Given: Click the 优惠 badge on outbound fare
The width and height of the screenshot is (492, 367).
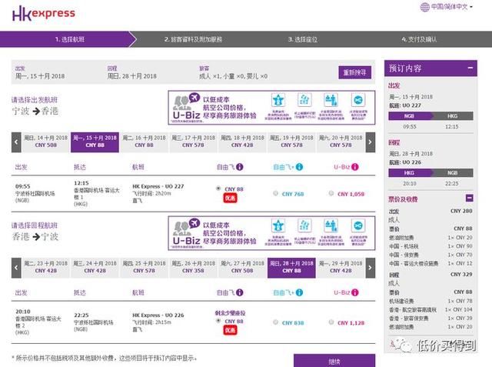Looking at the screenshot, I should [230, 198].
